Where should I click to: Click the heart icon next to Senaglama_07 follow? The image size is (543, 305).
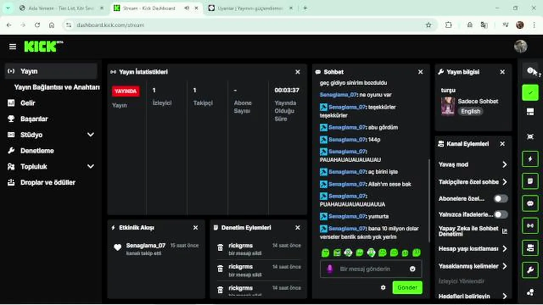pos(118,247)
